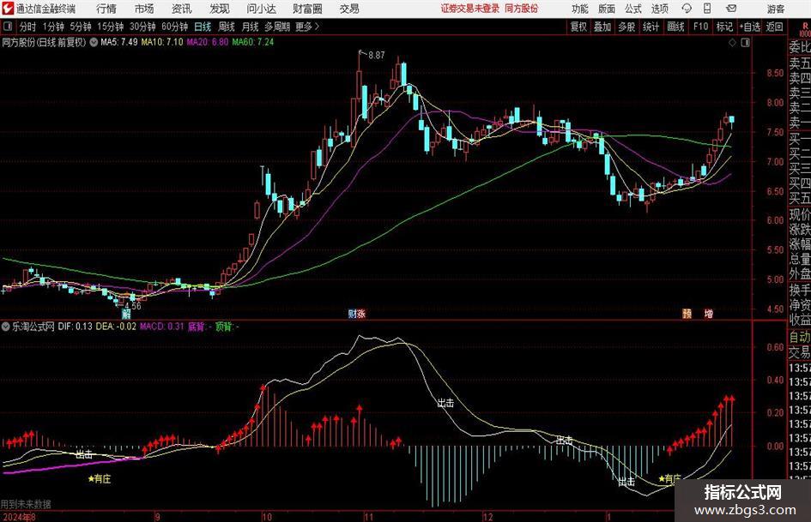
Task: Click the DIF: 0.13 value label
Action: tap(75, 327)
